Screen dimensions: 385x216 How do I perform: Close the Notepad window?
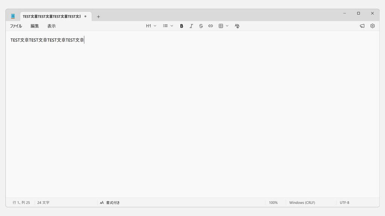(x=373, y=13)
